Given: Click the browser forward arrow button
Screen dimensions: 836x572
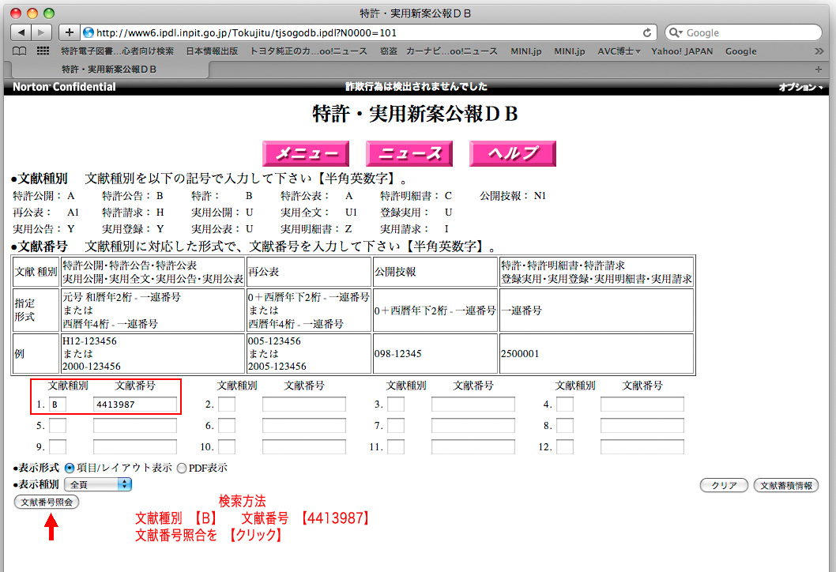Looking at the screenshot, I should coord(41,32).
